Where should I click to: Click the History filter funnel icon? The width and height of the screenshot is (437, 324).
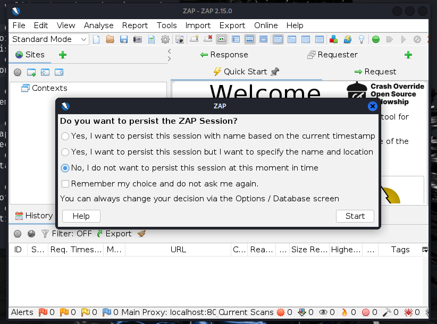[x=45, y=234]
